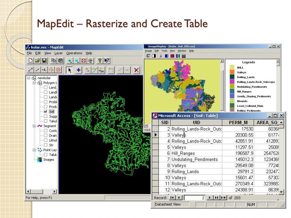Image resolution: width=291 pixels, height=218 pixels.
Task: Collapse the newkolar tree root node
Action: 28,78
